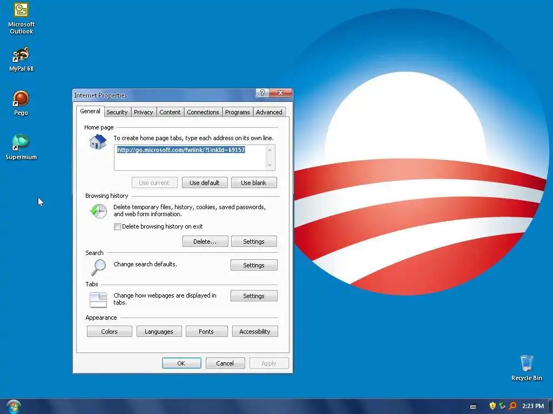The image size is (553, 414).
Task: Confirm with the OK button
Action: click(181, 363)
